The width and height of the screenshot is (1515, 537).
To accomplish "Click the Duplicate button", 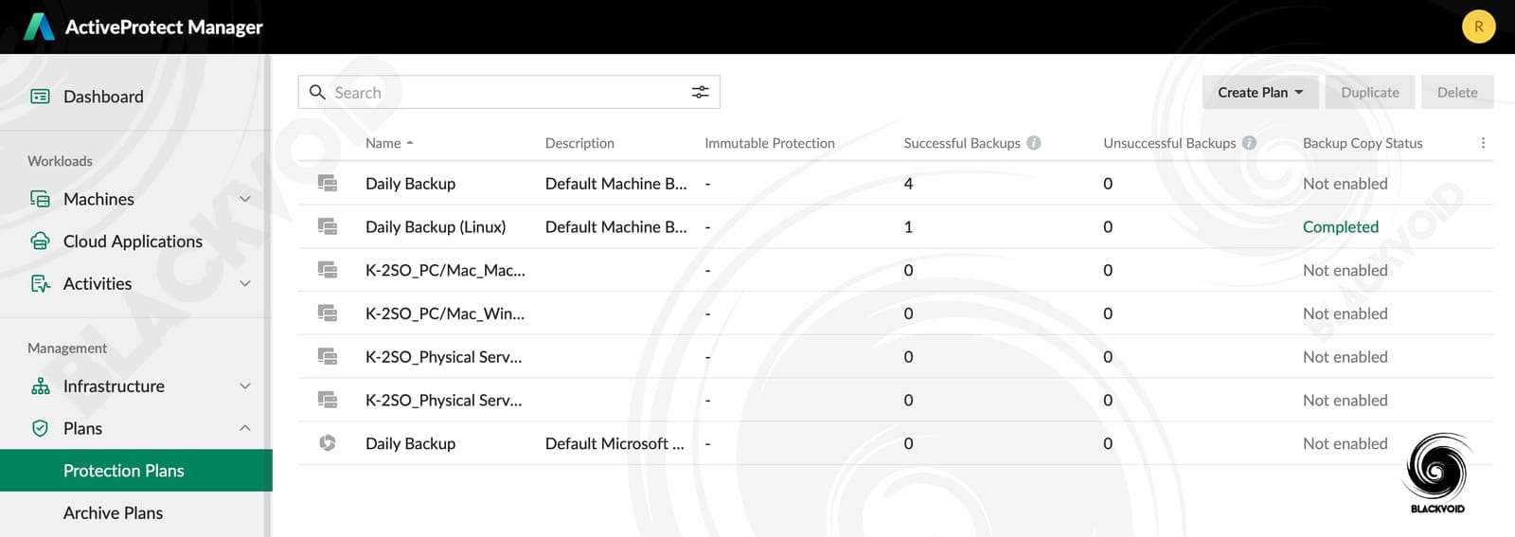I will [1370, 92].
